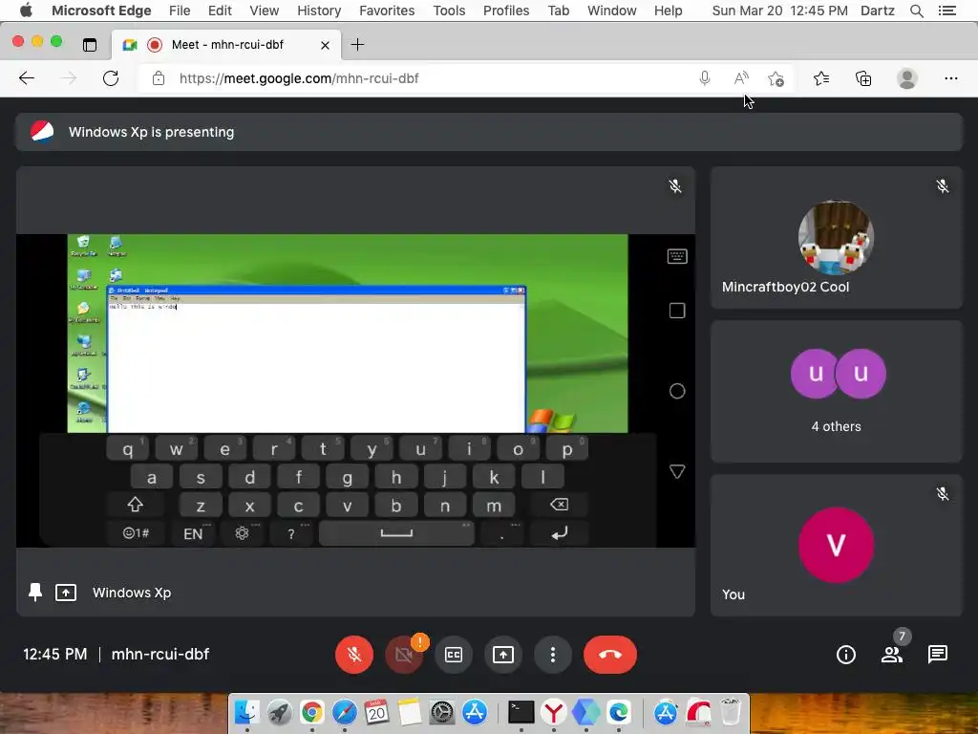Toggle camera button with warning badge

(404, 654)
